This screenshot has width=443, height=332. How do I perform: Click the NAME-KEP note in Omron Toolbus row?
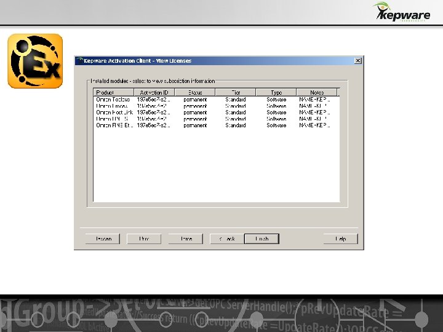(314, 100)
